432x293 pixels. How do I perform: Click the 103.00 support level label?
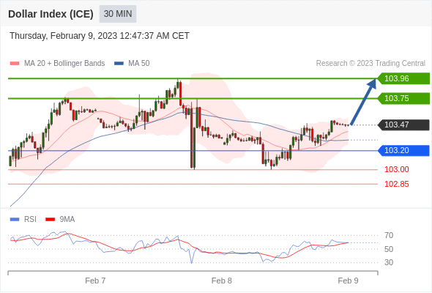[x=396, y=169]
